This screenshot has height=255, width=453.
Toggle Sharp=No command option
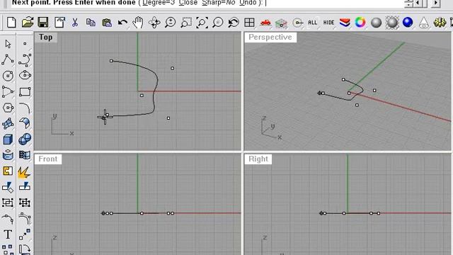pyautogui.click(x=219, y=3)
